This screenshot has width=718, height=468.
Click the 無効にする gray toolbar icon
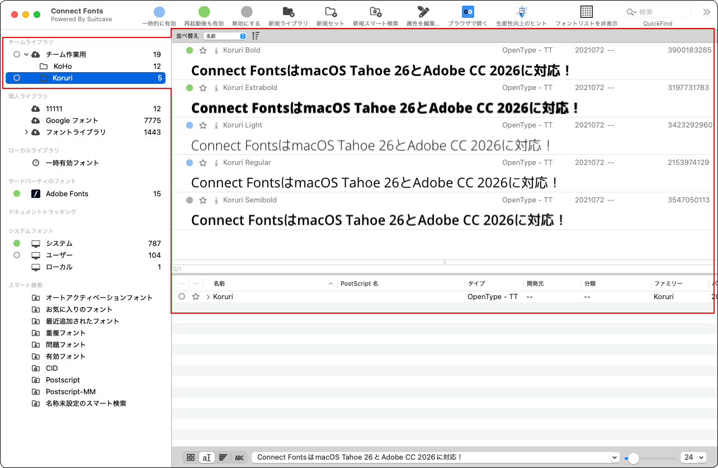tap(247, 12)
